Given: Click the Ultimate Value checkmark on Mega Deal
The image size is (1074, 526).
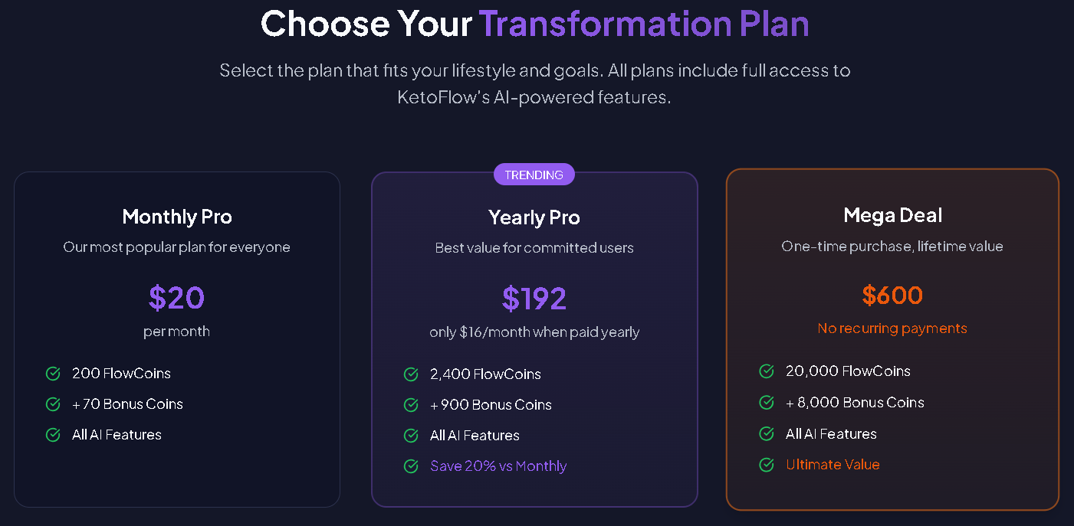Looking at the screenshot, I should click(x=767, y=464).
